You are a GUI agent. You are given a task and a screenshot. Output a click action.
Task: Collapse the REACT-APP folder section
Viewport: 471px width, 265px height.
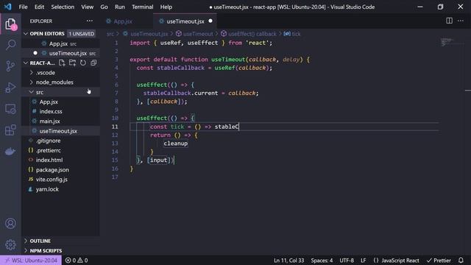(26, 63)
